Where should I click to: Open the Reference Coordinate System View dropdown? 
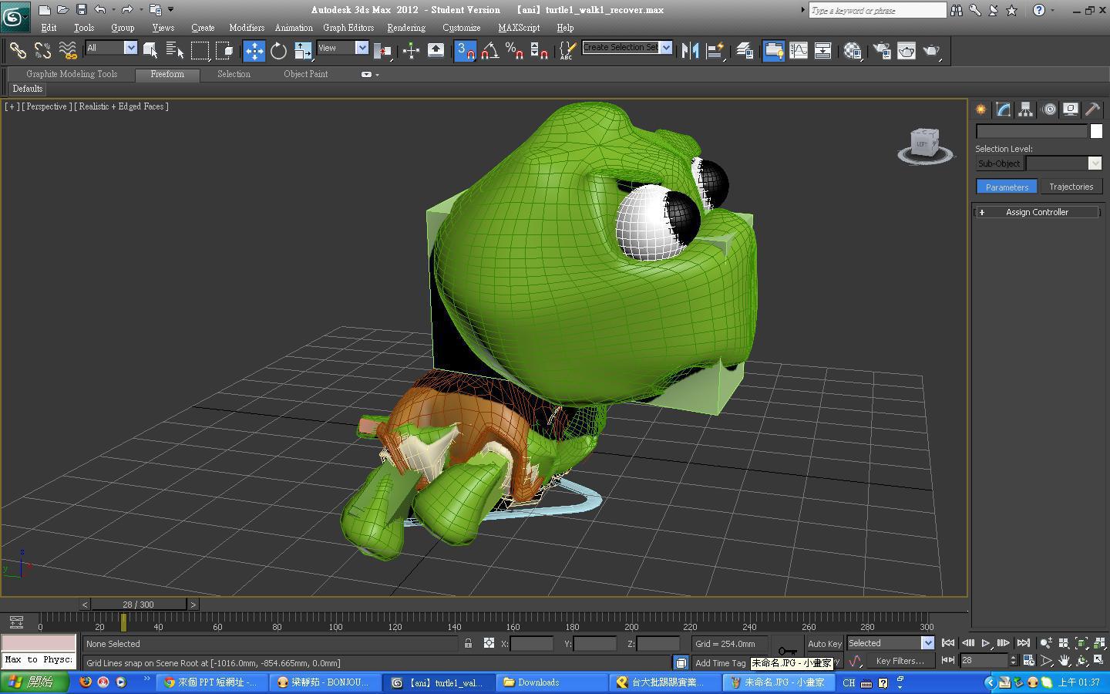click(x=342, y=48)
